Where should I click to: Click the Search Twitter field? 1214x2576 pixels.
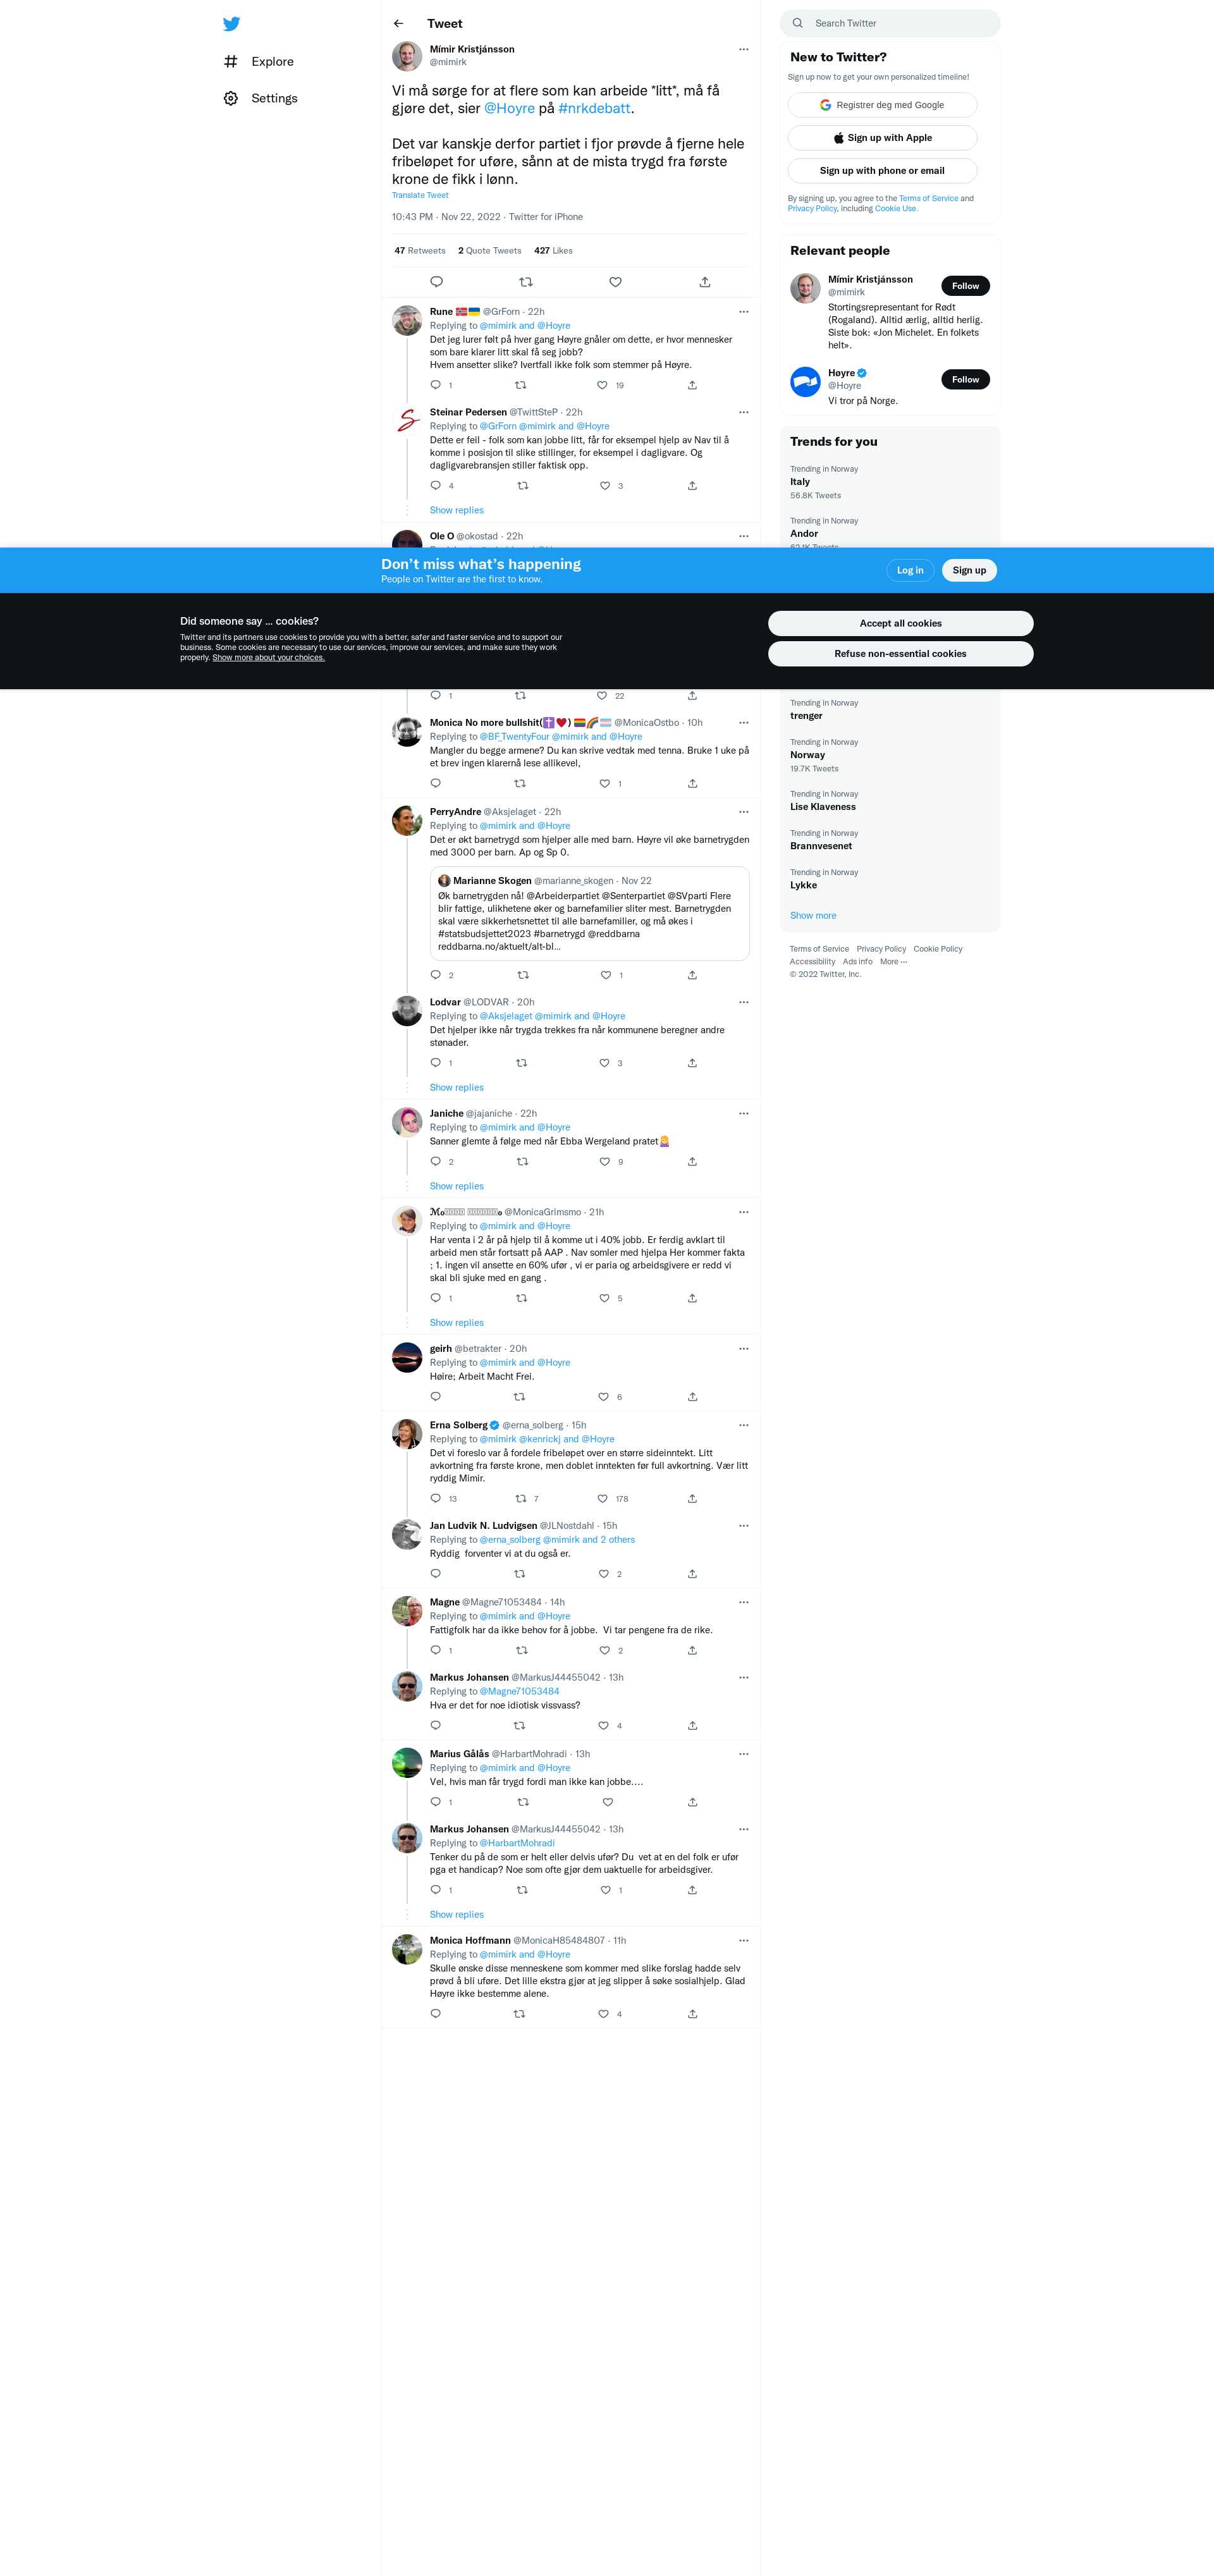click(890, 23)
